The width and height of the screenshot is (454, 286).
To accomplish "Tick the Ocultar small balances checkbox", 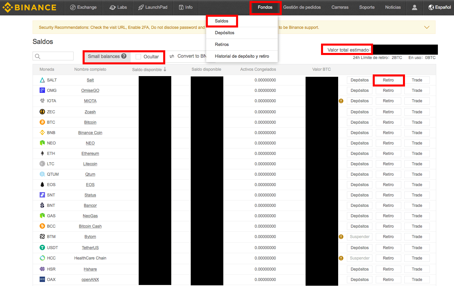I will point(138,57).
